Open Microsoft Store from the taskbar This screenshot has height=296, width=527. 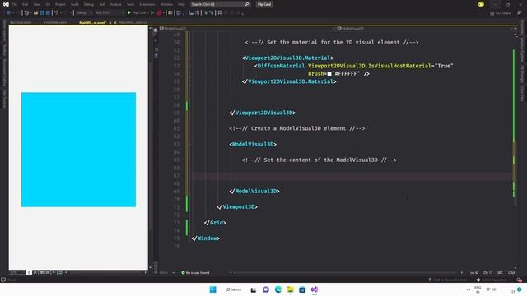point(302,289)
